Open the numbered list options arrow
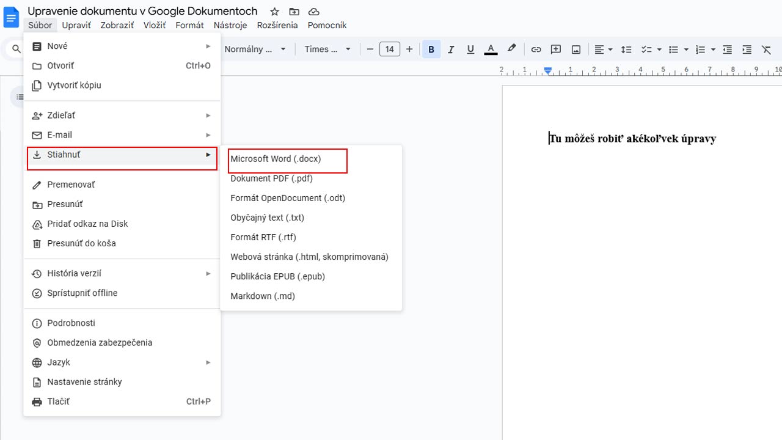The image size is (782, 440). (713, 50)
